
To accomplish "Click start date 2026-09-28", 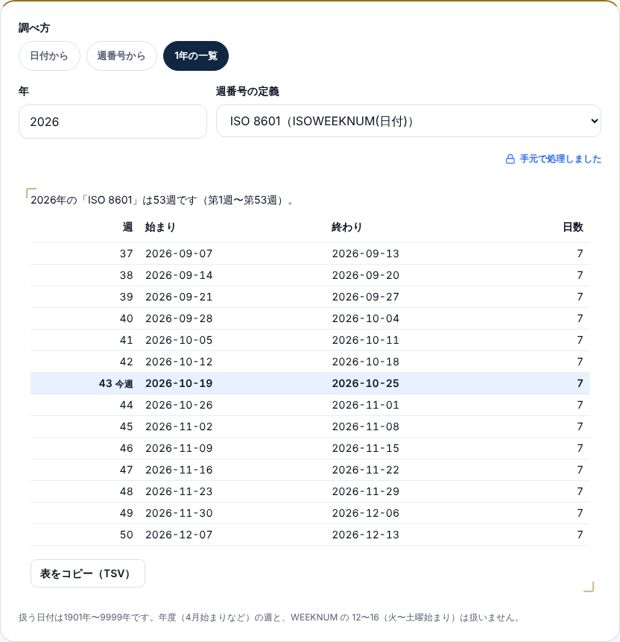I will pyautogui.click(x=179, y=318).
